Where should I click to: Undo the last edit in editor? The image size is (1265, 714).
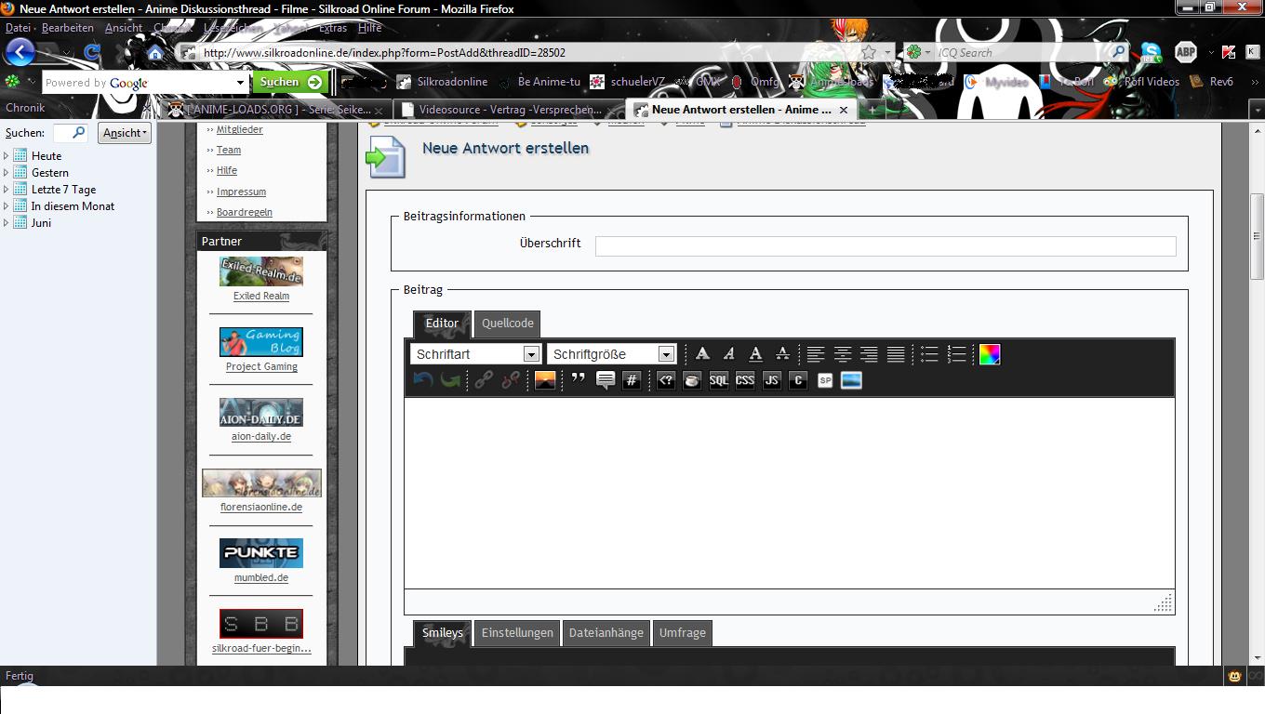[x=423, y=380]
